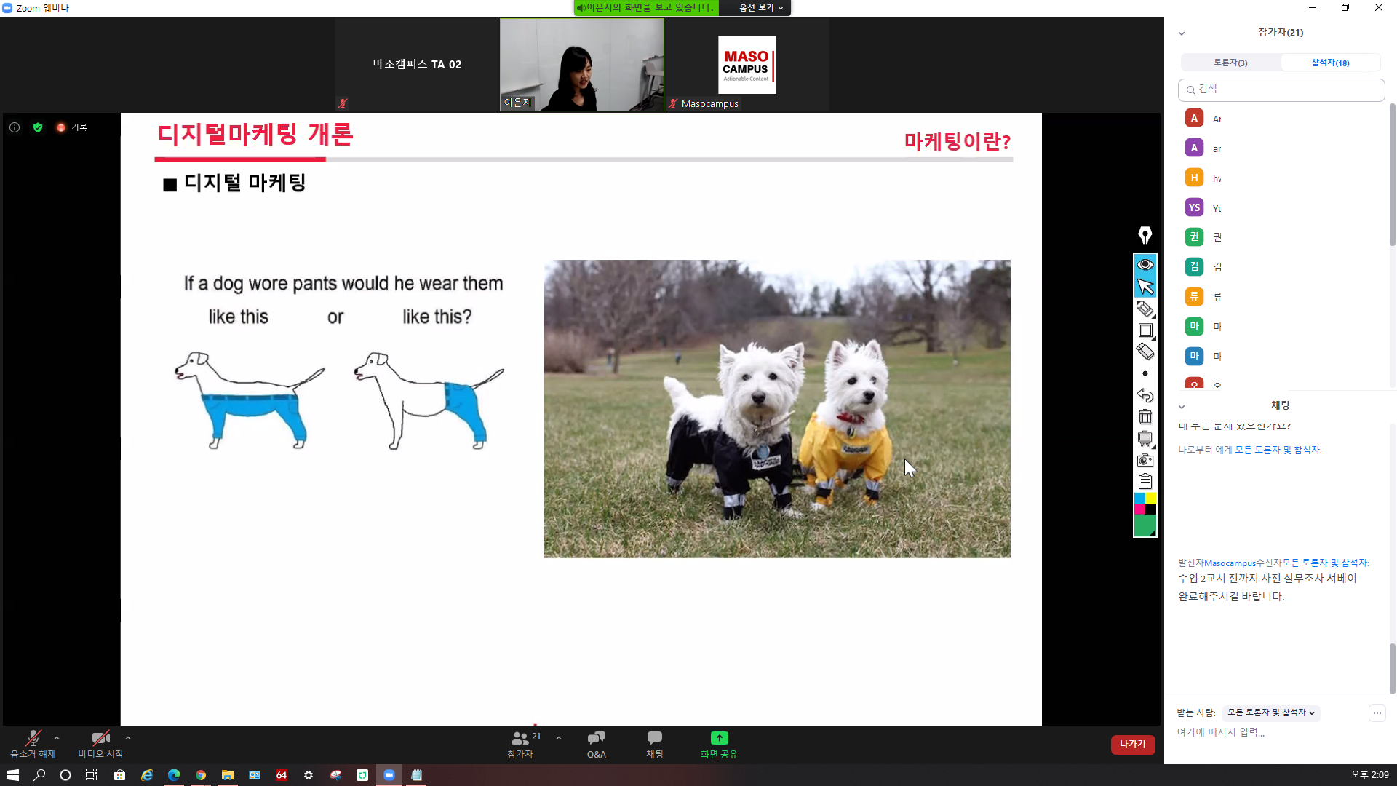Click the undo arrow in annotation toolbar
Screen dimensions: 1397x786
point(1145,395)
